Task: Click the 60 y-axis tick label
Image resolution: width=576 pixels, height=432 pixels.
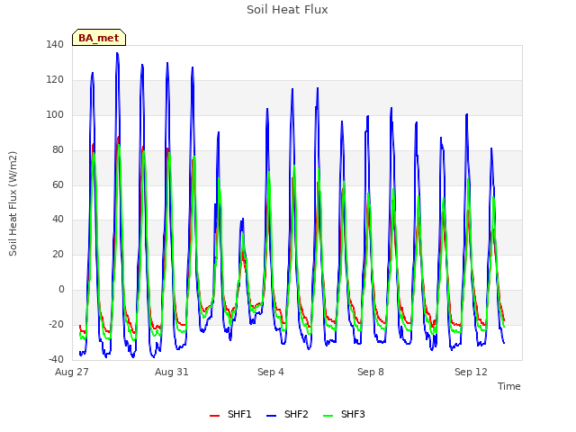Action: [58, 184]
